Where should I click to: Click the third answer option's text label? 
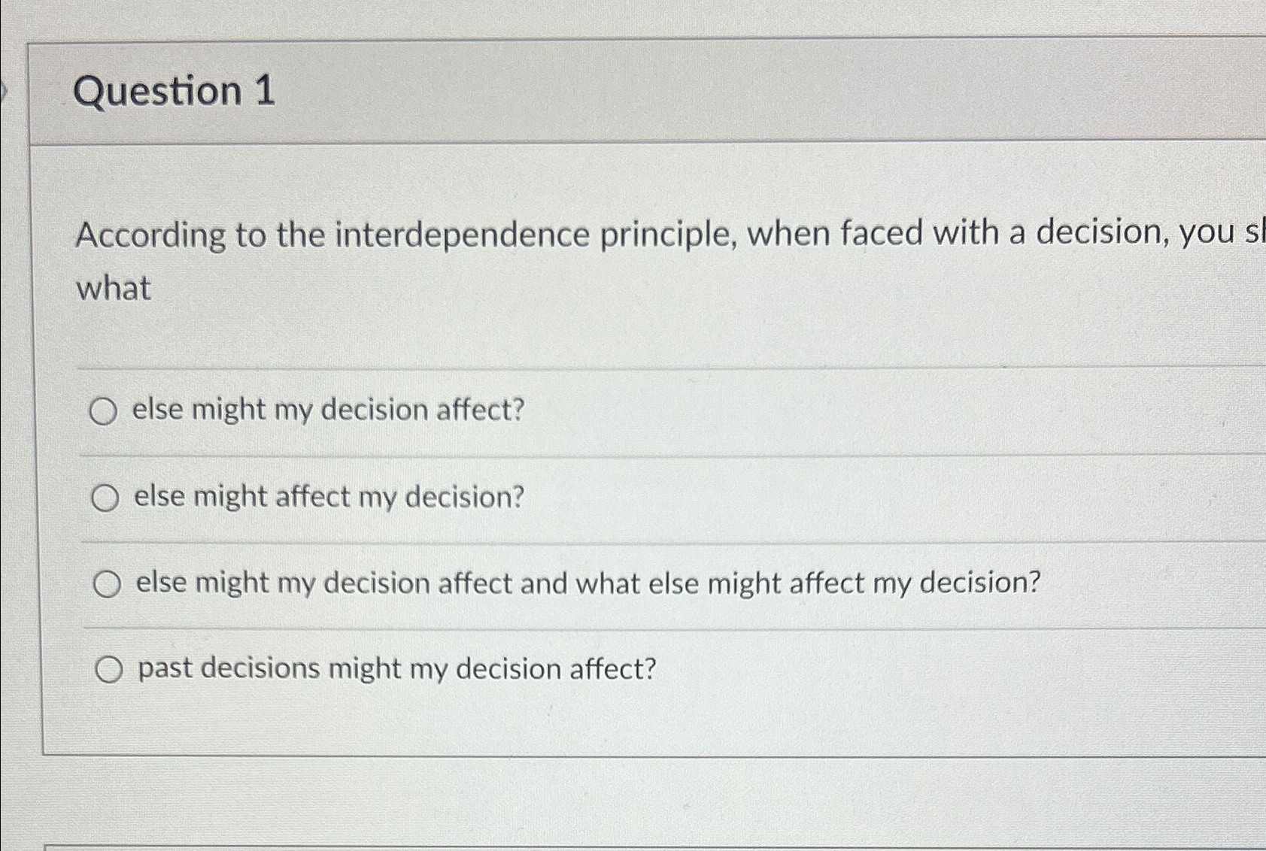[x=587, y=582]
